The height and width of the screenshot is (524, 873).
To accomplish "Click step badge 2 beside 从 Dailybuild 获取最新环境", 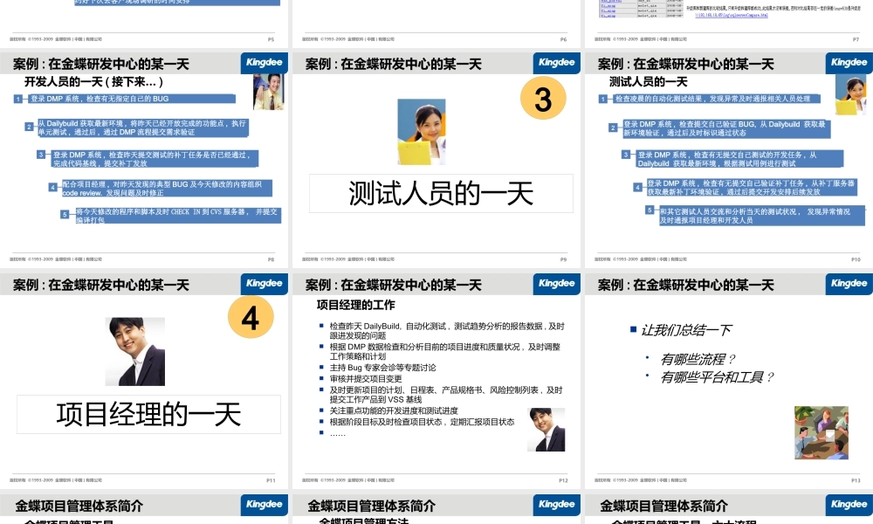I will pos(29,127).
